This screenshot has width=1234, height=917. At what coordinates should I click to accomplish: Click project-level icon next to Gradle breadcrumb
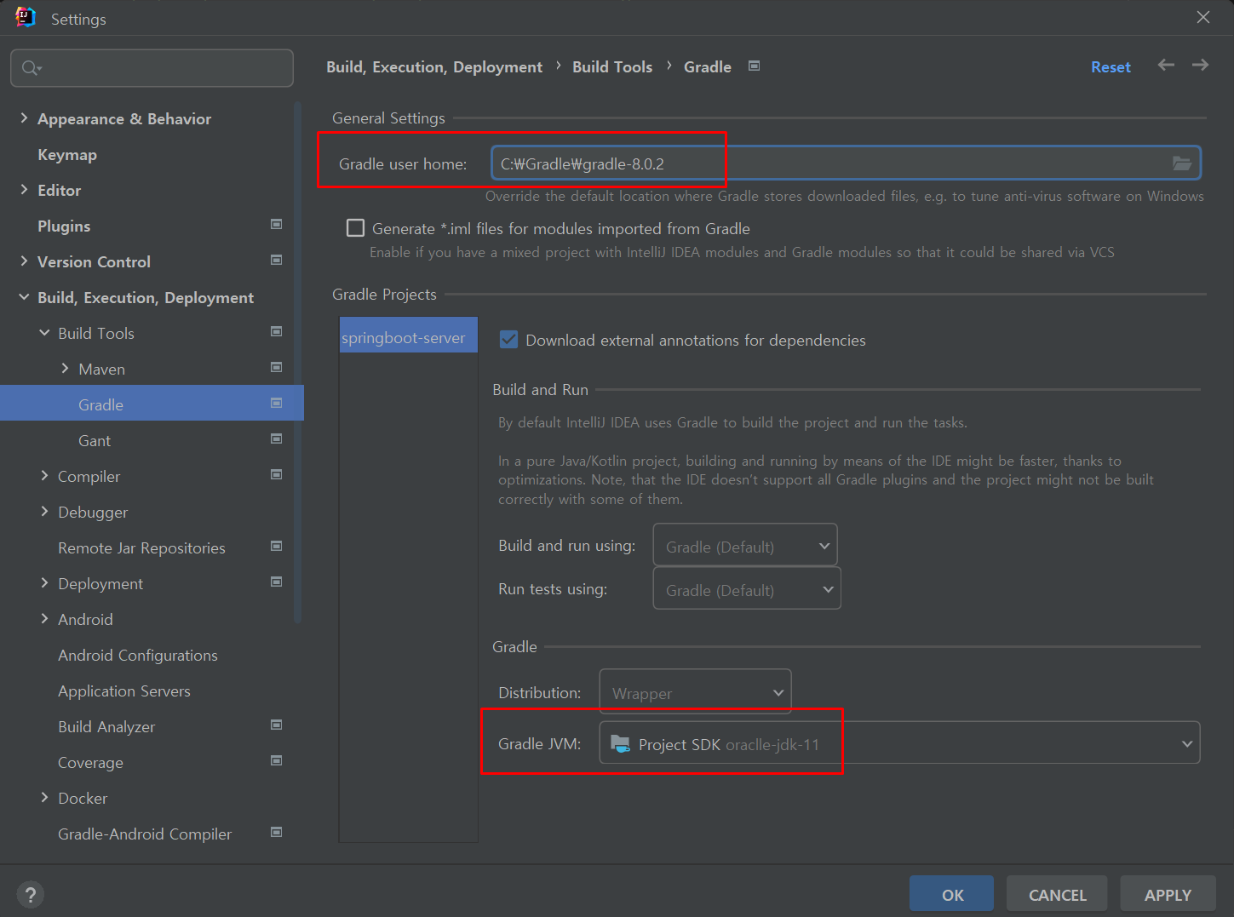point(754,66)
